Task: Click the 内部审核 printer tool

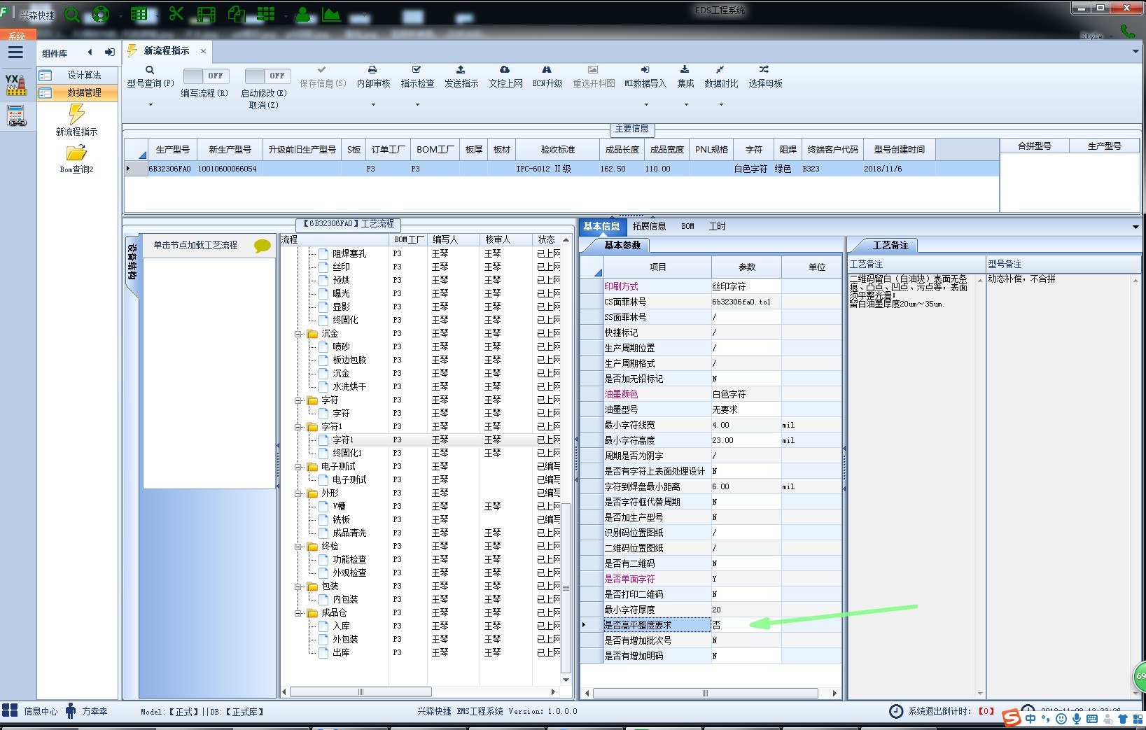Action: (373, 77)
